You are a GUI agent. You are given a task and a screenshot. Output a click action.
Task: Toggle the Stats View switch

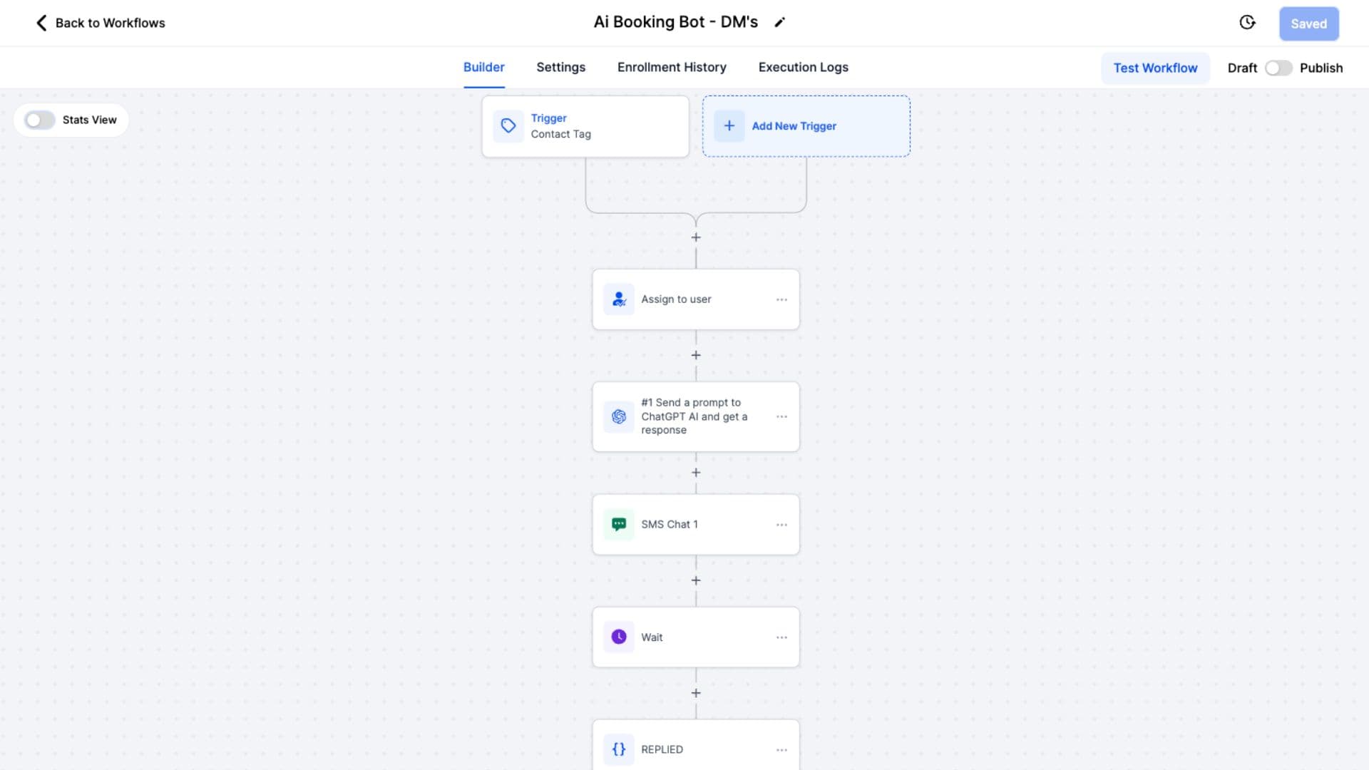pyautogui.click(x=39, y=120)
